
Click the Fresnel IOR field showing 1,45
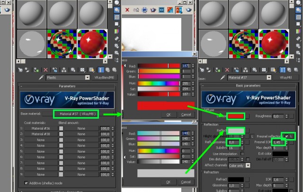278,142
